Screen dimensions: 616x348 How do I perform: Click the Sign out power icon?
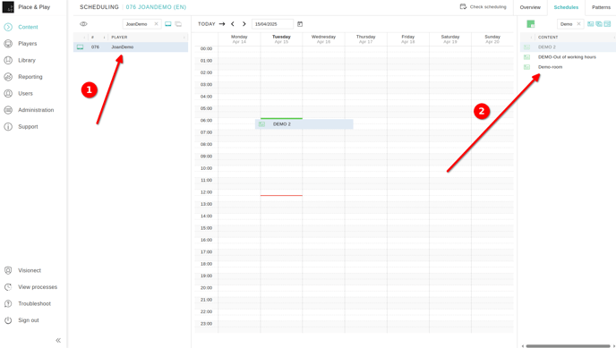[8, 320]
